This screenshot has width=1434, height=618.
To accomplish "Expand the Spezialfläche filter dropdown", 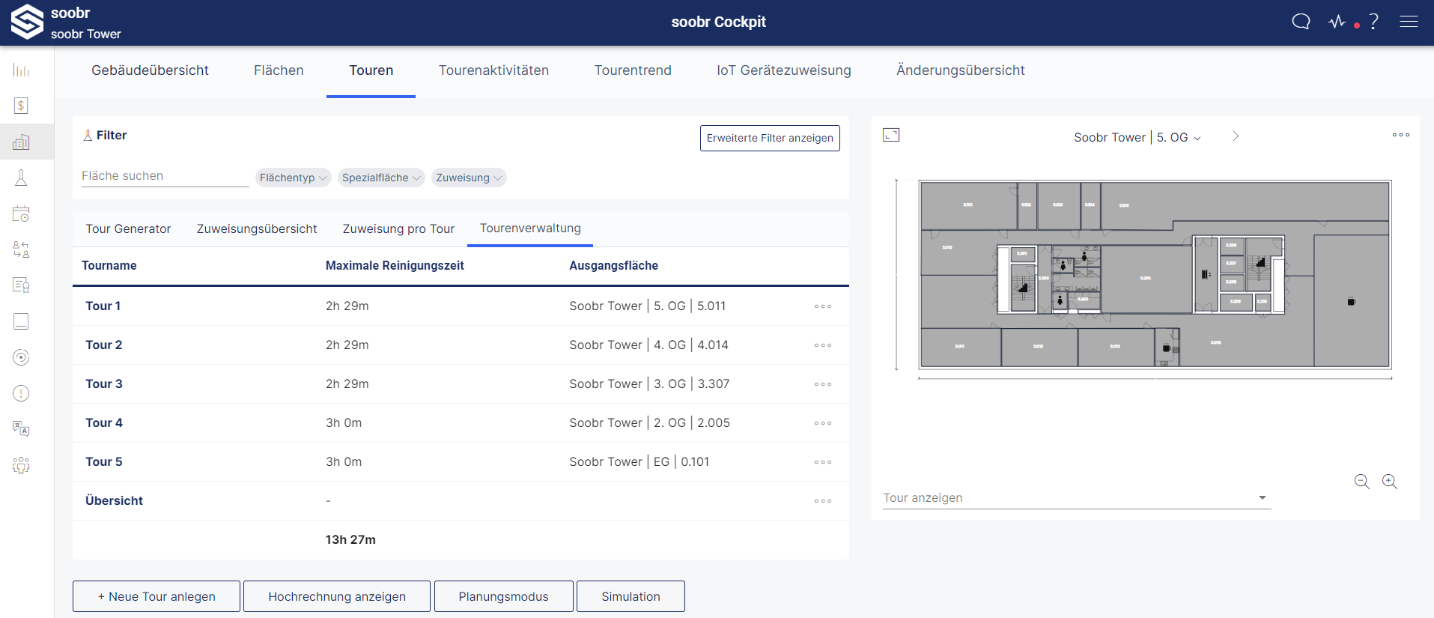I will click(381, 178).
